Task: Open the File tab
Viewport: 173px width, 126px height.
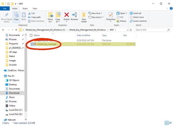Action: (5, 9)
